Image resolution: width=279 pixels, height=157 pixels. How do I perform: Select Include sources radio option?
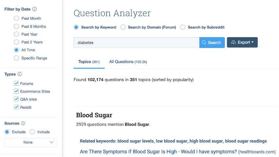[x=32, y=132]
